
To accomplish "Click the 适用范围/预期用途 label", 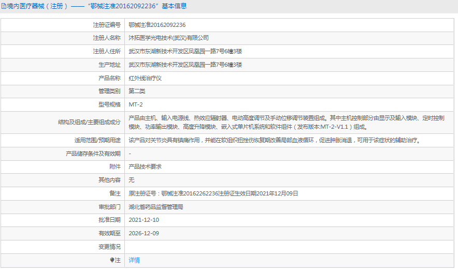I will (x=97, y=140).
